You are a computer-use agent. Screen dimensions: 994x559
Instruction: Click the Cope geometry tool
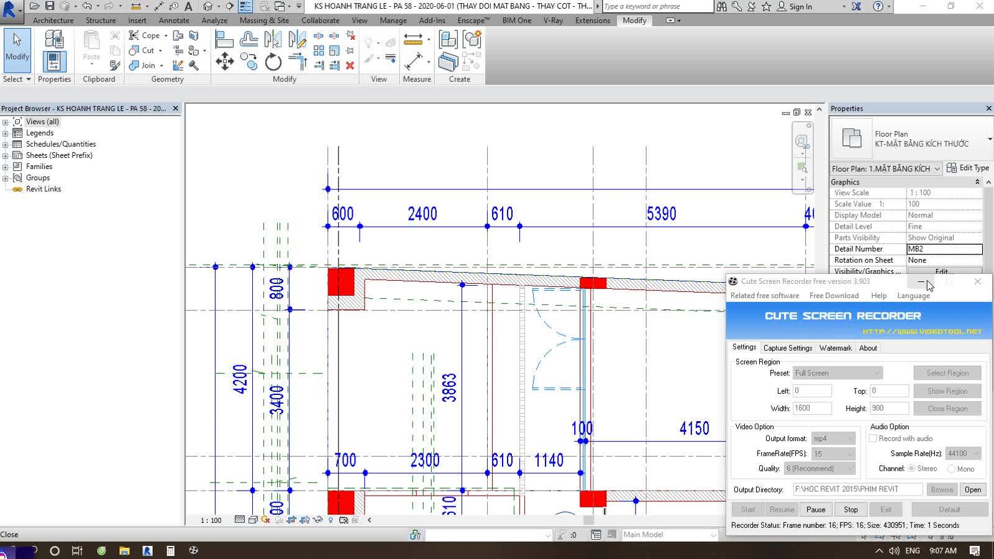click(145, 35)
